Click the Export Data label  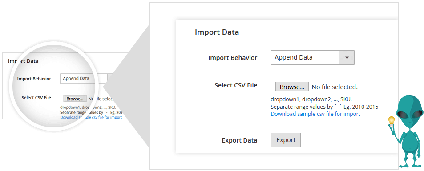coord(239,140)
